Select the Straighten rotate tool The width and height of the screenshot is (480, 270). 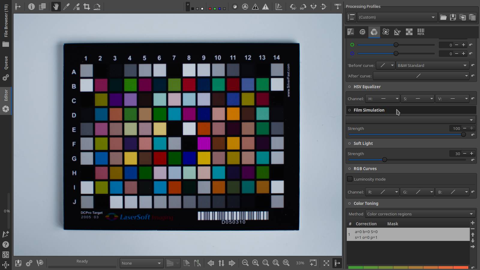(97, 7)
